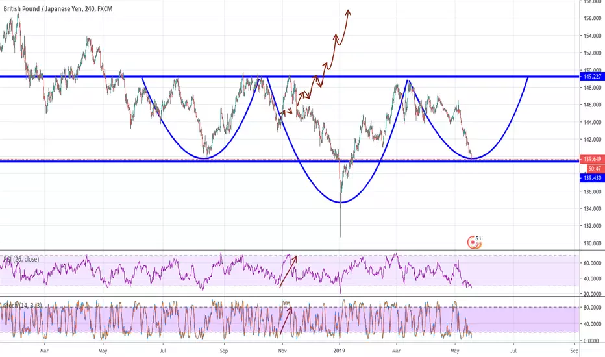Screen dimensions: 605x357
Task: Select the lower blue horizontal line at 139.430
Action: [x=290, y=161]
